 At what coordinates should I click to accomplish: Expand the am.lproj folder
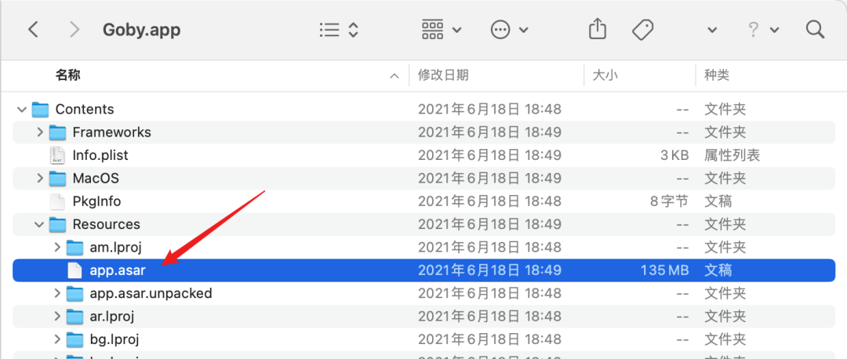[57, 247]
